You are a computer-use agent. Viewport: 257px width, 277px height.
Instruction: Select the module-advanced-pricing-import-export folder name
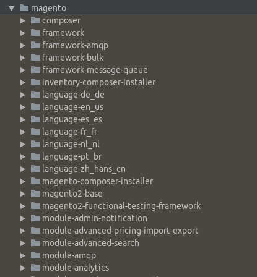click(x=120, y=231)
